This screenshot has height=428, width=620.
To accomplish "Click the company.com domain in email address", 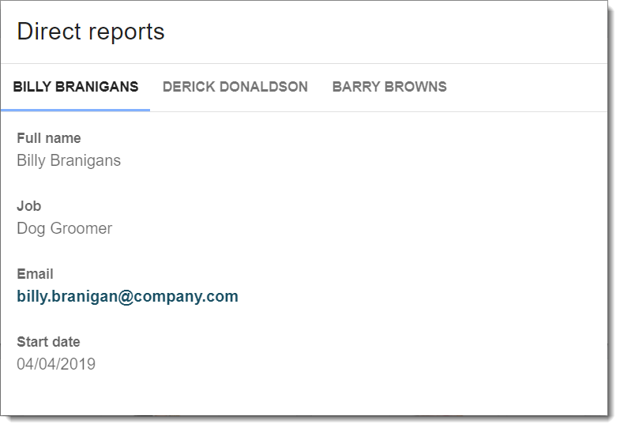I will tap(186, 296).
